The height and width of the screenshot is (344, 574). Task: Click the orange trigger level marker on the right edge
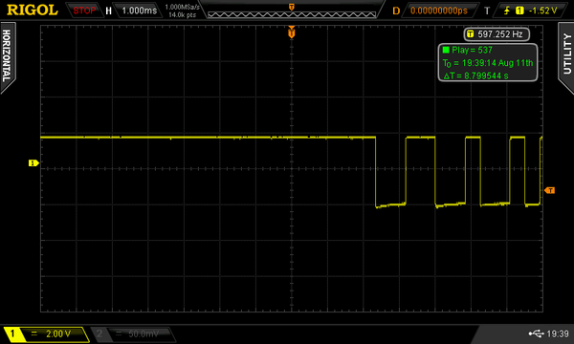tap(549, 190)
